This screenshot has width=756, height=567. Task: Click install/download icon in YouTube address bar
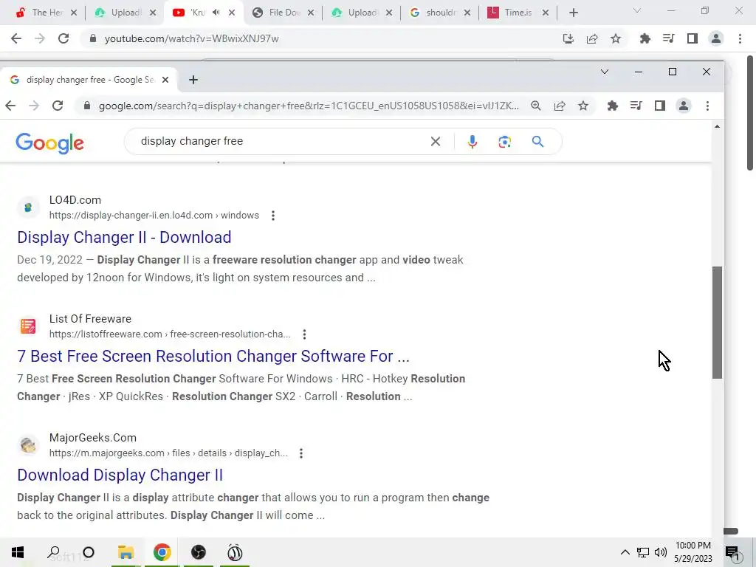click(568, 38)
